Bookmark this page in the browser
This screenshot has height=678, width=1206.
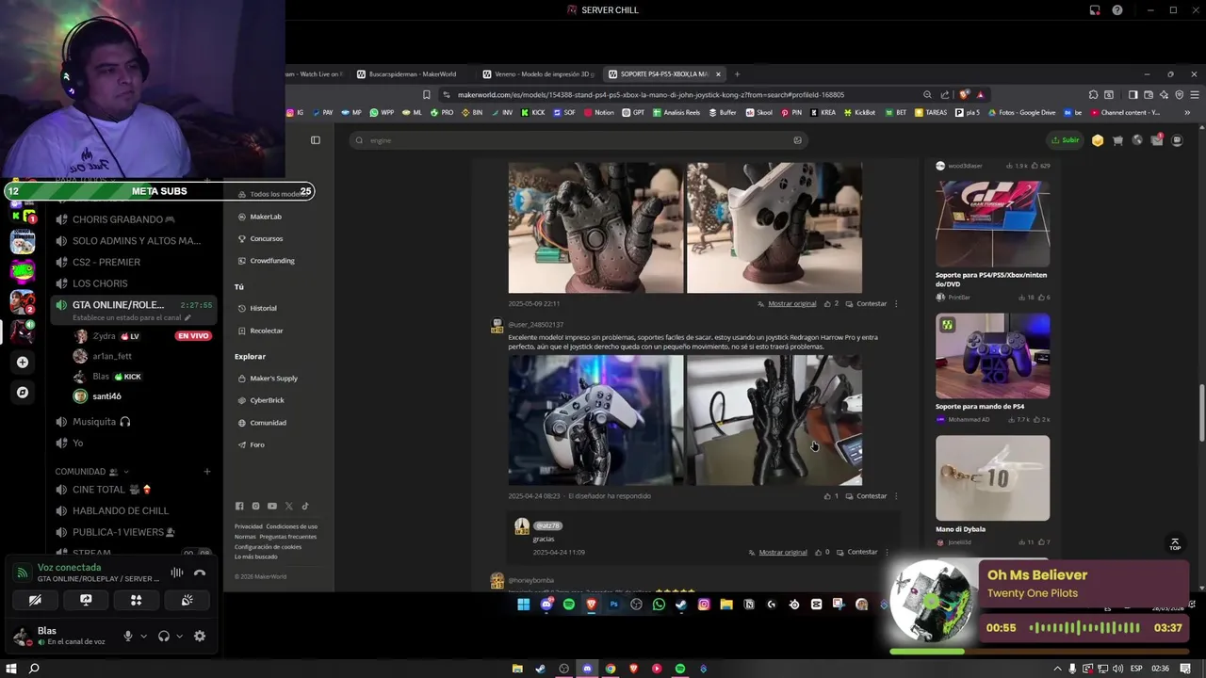pos(427,94)
